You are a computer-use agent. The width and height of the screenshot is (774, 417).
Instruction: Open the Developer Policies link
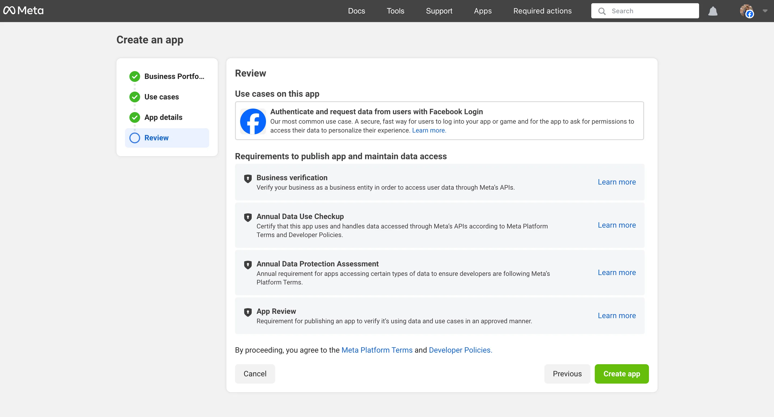pyautogui.click(x=460, y=350)
